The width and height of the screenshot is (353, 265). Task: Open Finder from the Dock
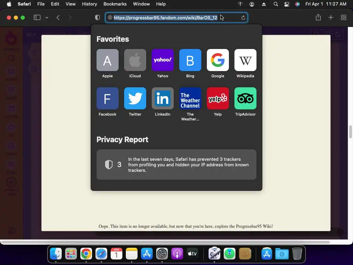(x=56, y=254)
